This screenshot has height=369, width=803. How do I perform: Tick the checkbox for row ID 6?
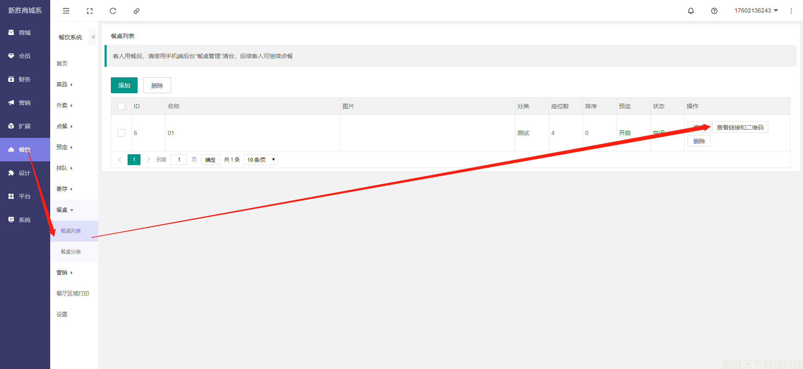(121, 133)
